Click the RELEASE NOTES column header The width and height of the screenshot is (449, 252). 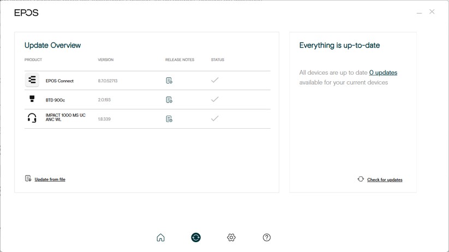pyautogui.click(x=179, y=59)
